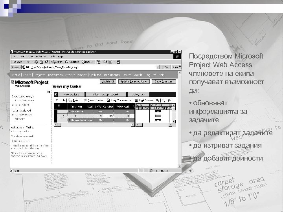Click the Log Off link
Image resolution: width=283 pixels, height=212 pixels.
pos(151,75)
